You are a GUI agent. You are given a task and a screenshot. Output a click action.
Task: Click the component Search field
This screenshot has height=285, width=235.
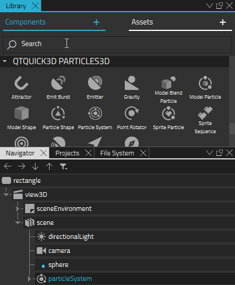pos(117,44)
